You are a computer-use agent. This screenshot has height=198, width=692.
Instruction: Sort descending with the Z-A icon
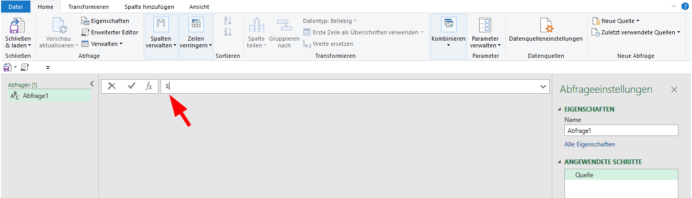click(228, 32)
